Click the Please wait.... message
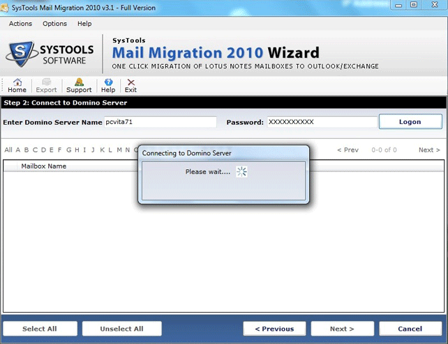The image size is (448, 344). click(208, 172)
